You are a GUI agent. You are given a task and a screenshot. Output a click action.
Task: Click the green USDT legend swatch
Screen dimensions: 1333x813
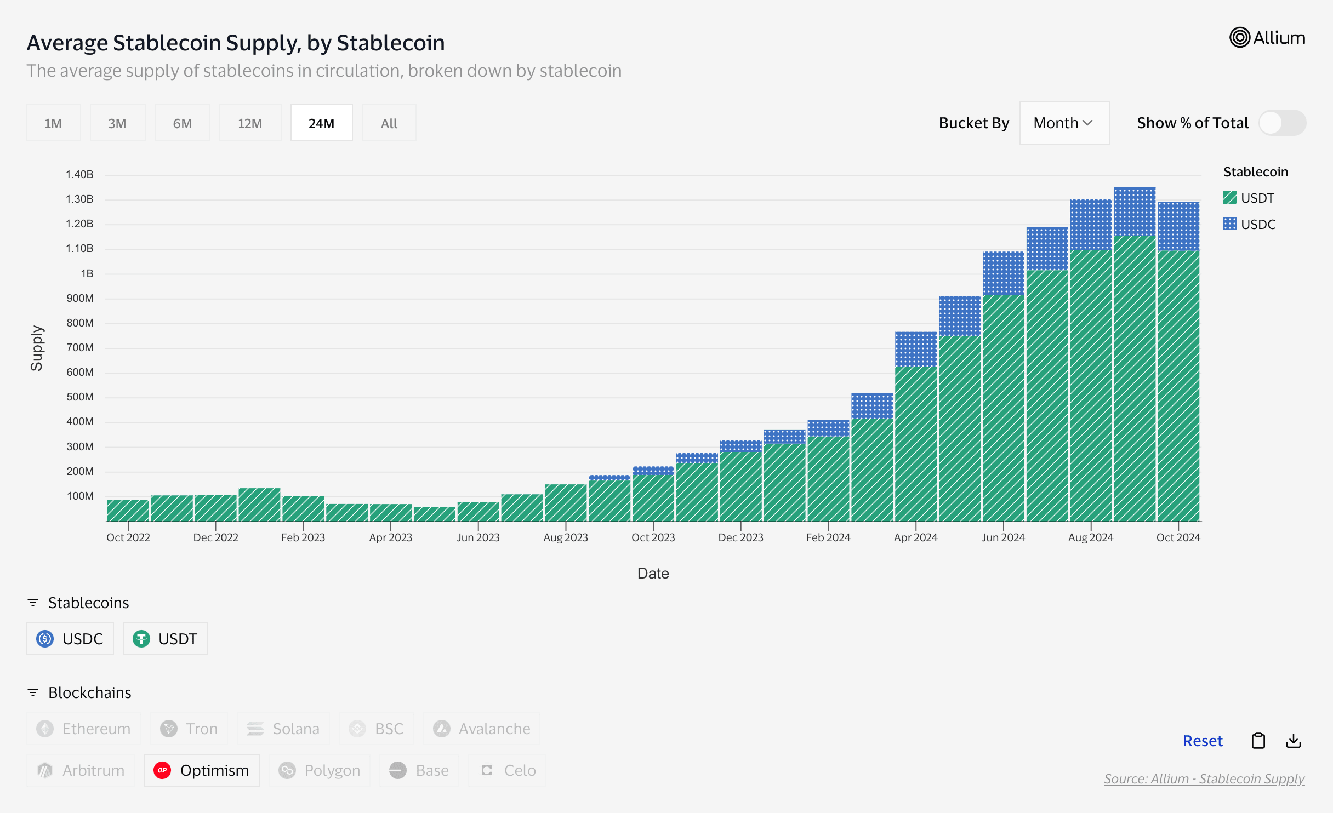click(x=1231, y=198)
